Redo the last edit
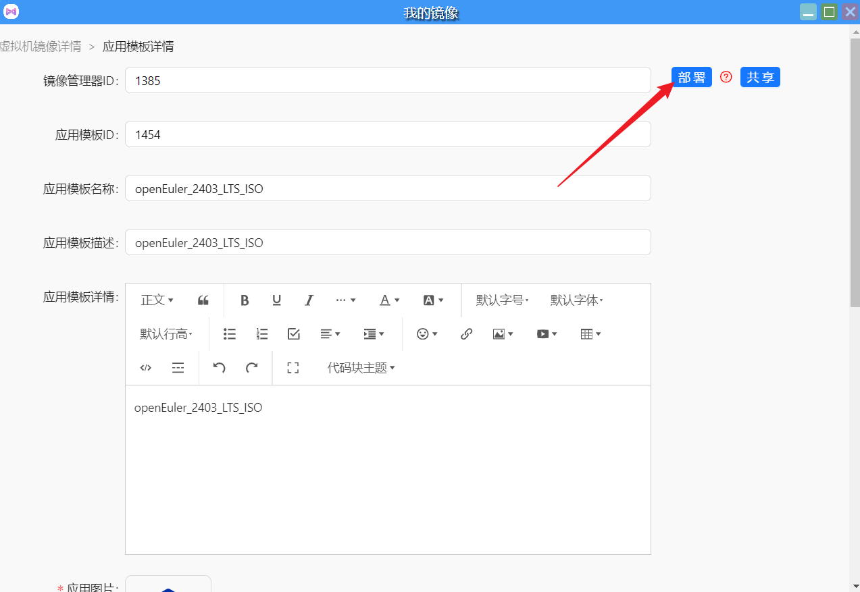 click(251, 368)
